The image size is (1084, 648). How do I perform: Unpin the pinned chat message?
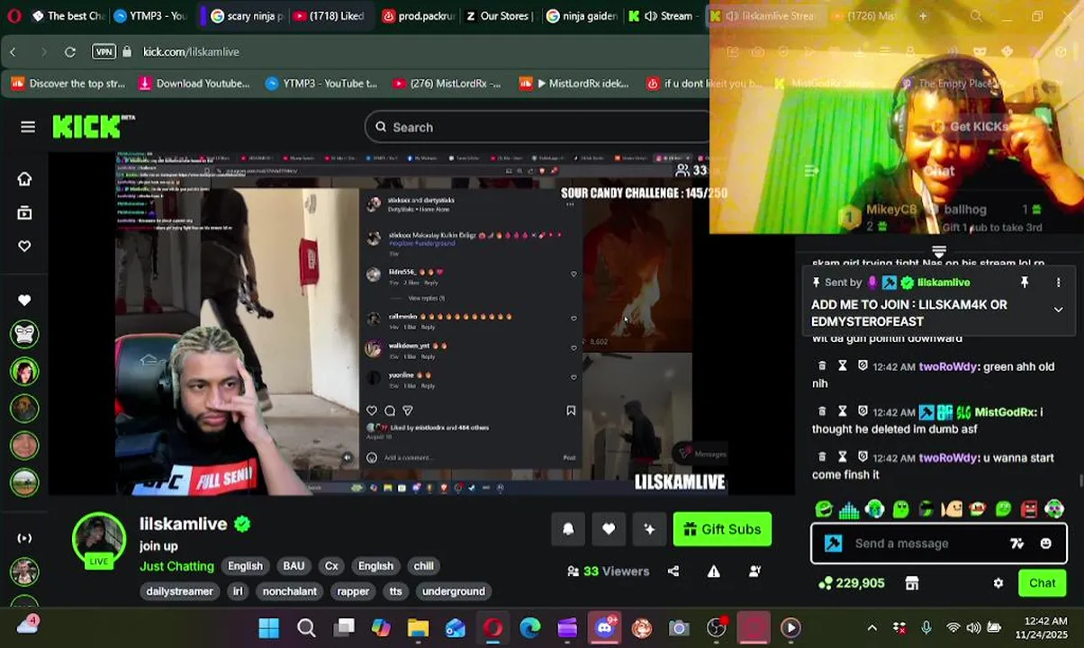click(x=1024, y=283)
